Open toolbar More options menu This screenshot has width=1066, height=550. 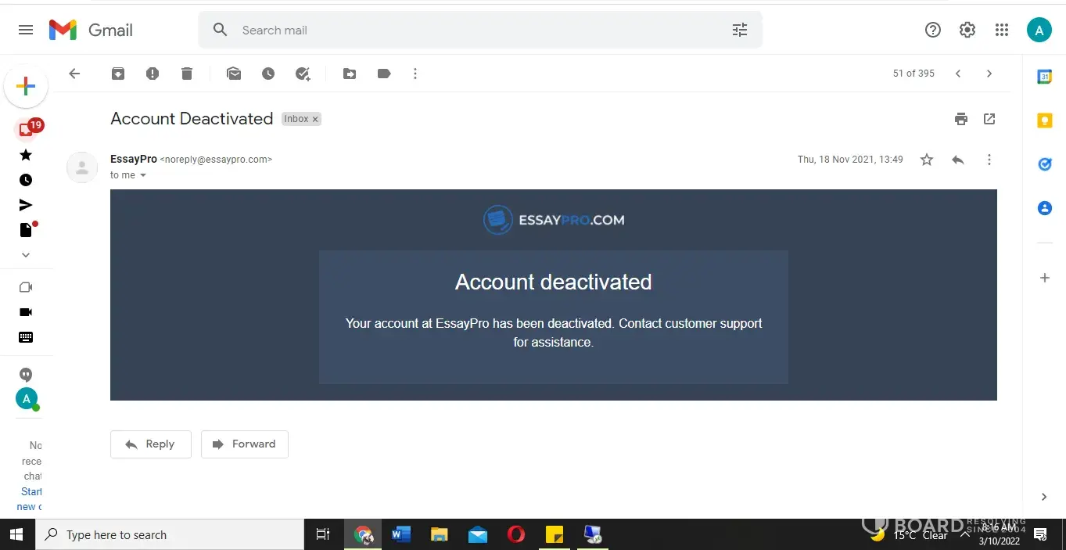pyautogui.click(x=415, y=74)
